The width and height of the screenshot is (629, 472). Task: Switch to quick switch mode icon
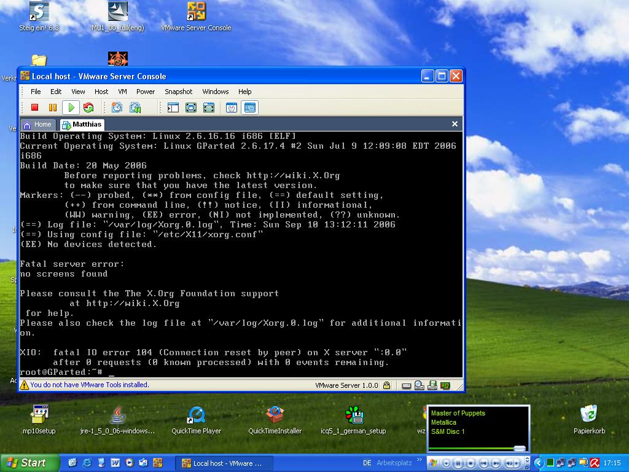[x=191, y=108]
